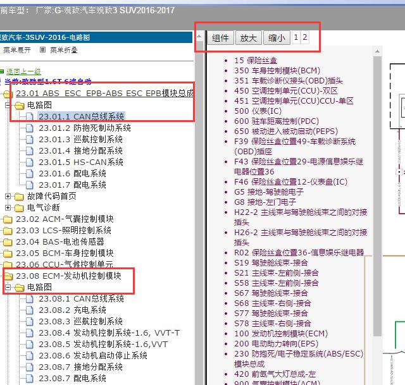This screenshot has height=385, width=405.
Task: Click document icon of 23.08.2 充电系统
Action: 30,310
